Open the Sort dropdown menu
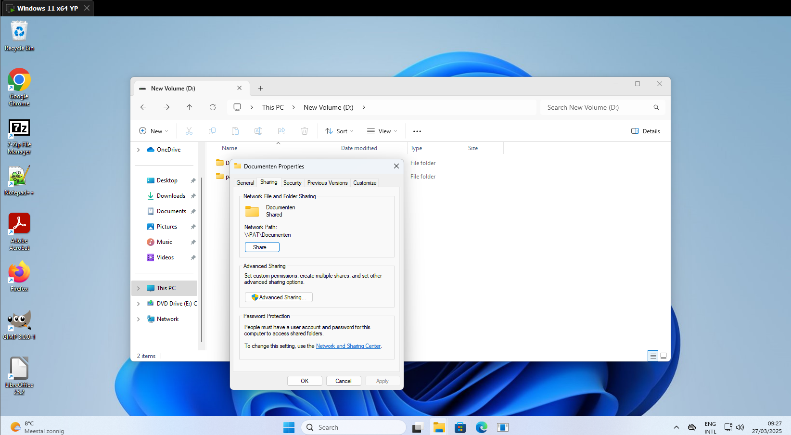Viewport: 791px width, 435px height. [x=339, y=131]
